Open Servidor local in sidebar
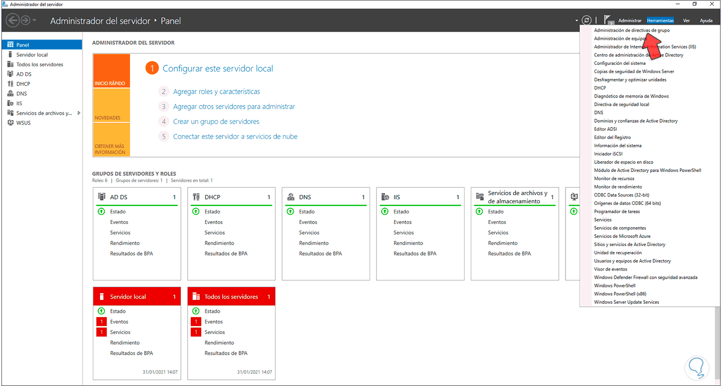This screenshot has width=722, height=386. [32, 55]
